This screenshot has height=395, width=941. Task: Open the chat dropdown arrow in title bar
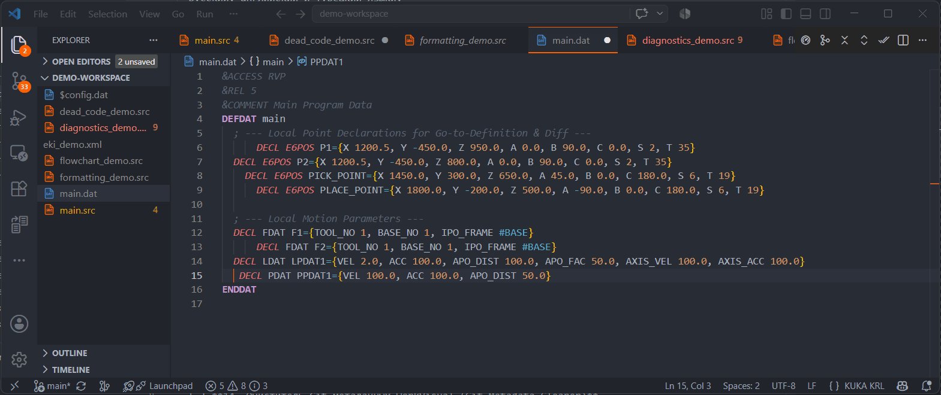(660, 14)
